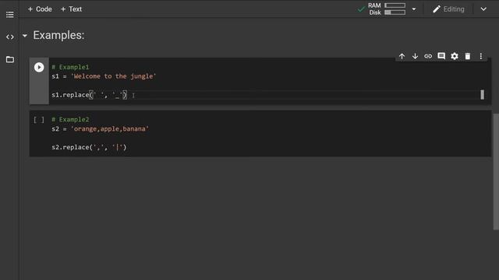Click the pencil icon next to Editing

point(437,9)
